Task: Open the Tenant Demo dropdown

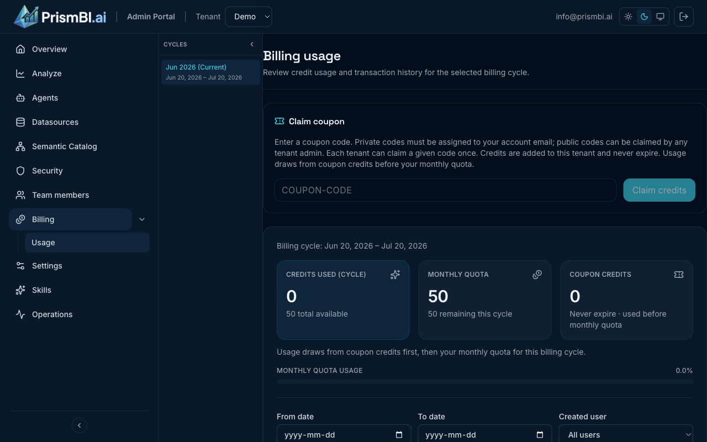Action: 249,17
